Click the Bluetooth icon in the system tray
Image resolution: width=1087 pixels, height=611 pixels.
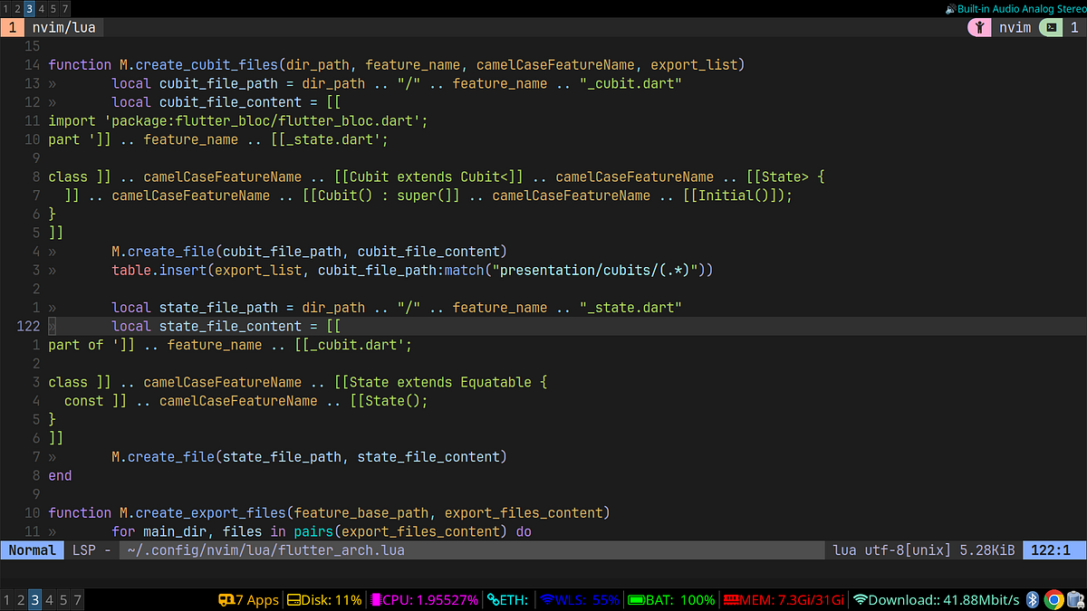1032,599
